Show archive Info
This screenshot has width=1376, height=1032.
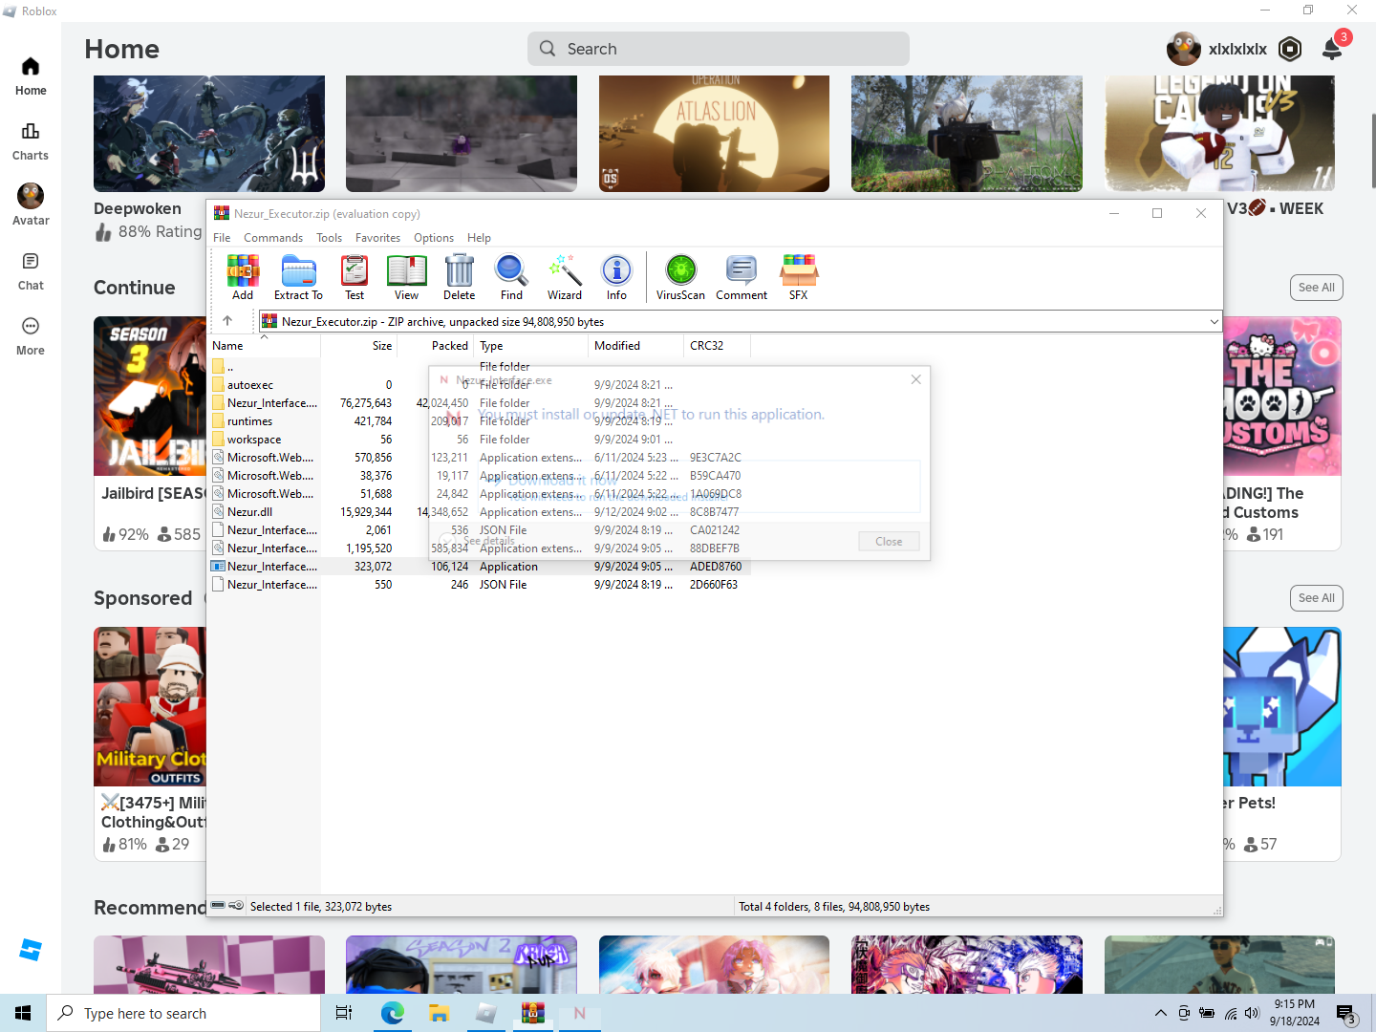coord(616,277)
